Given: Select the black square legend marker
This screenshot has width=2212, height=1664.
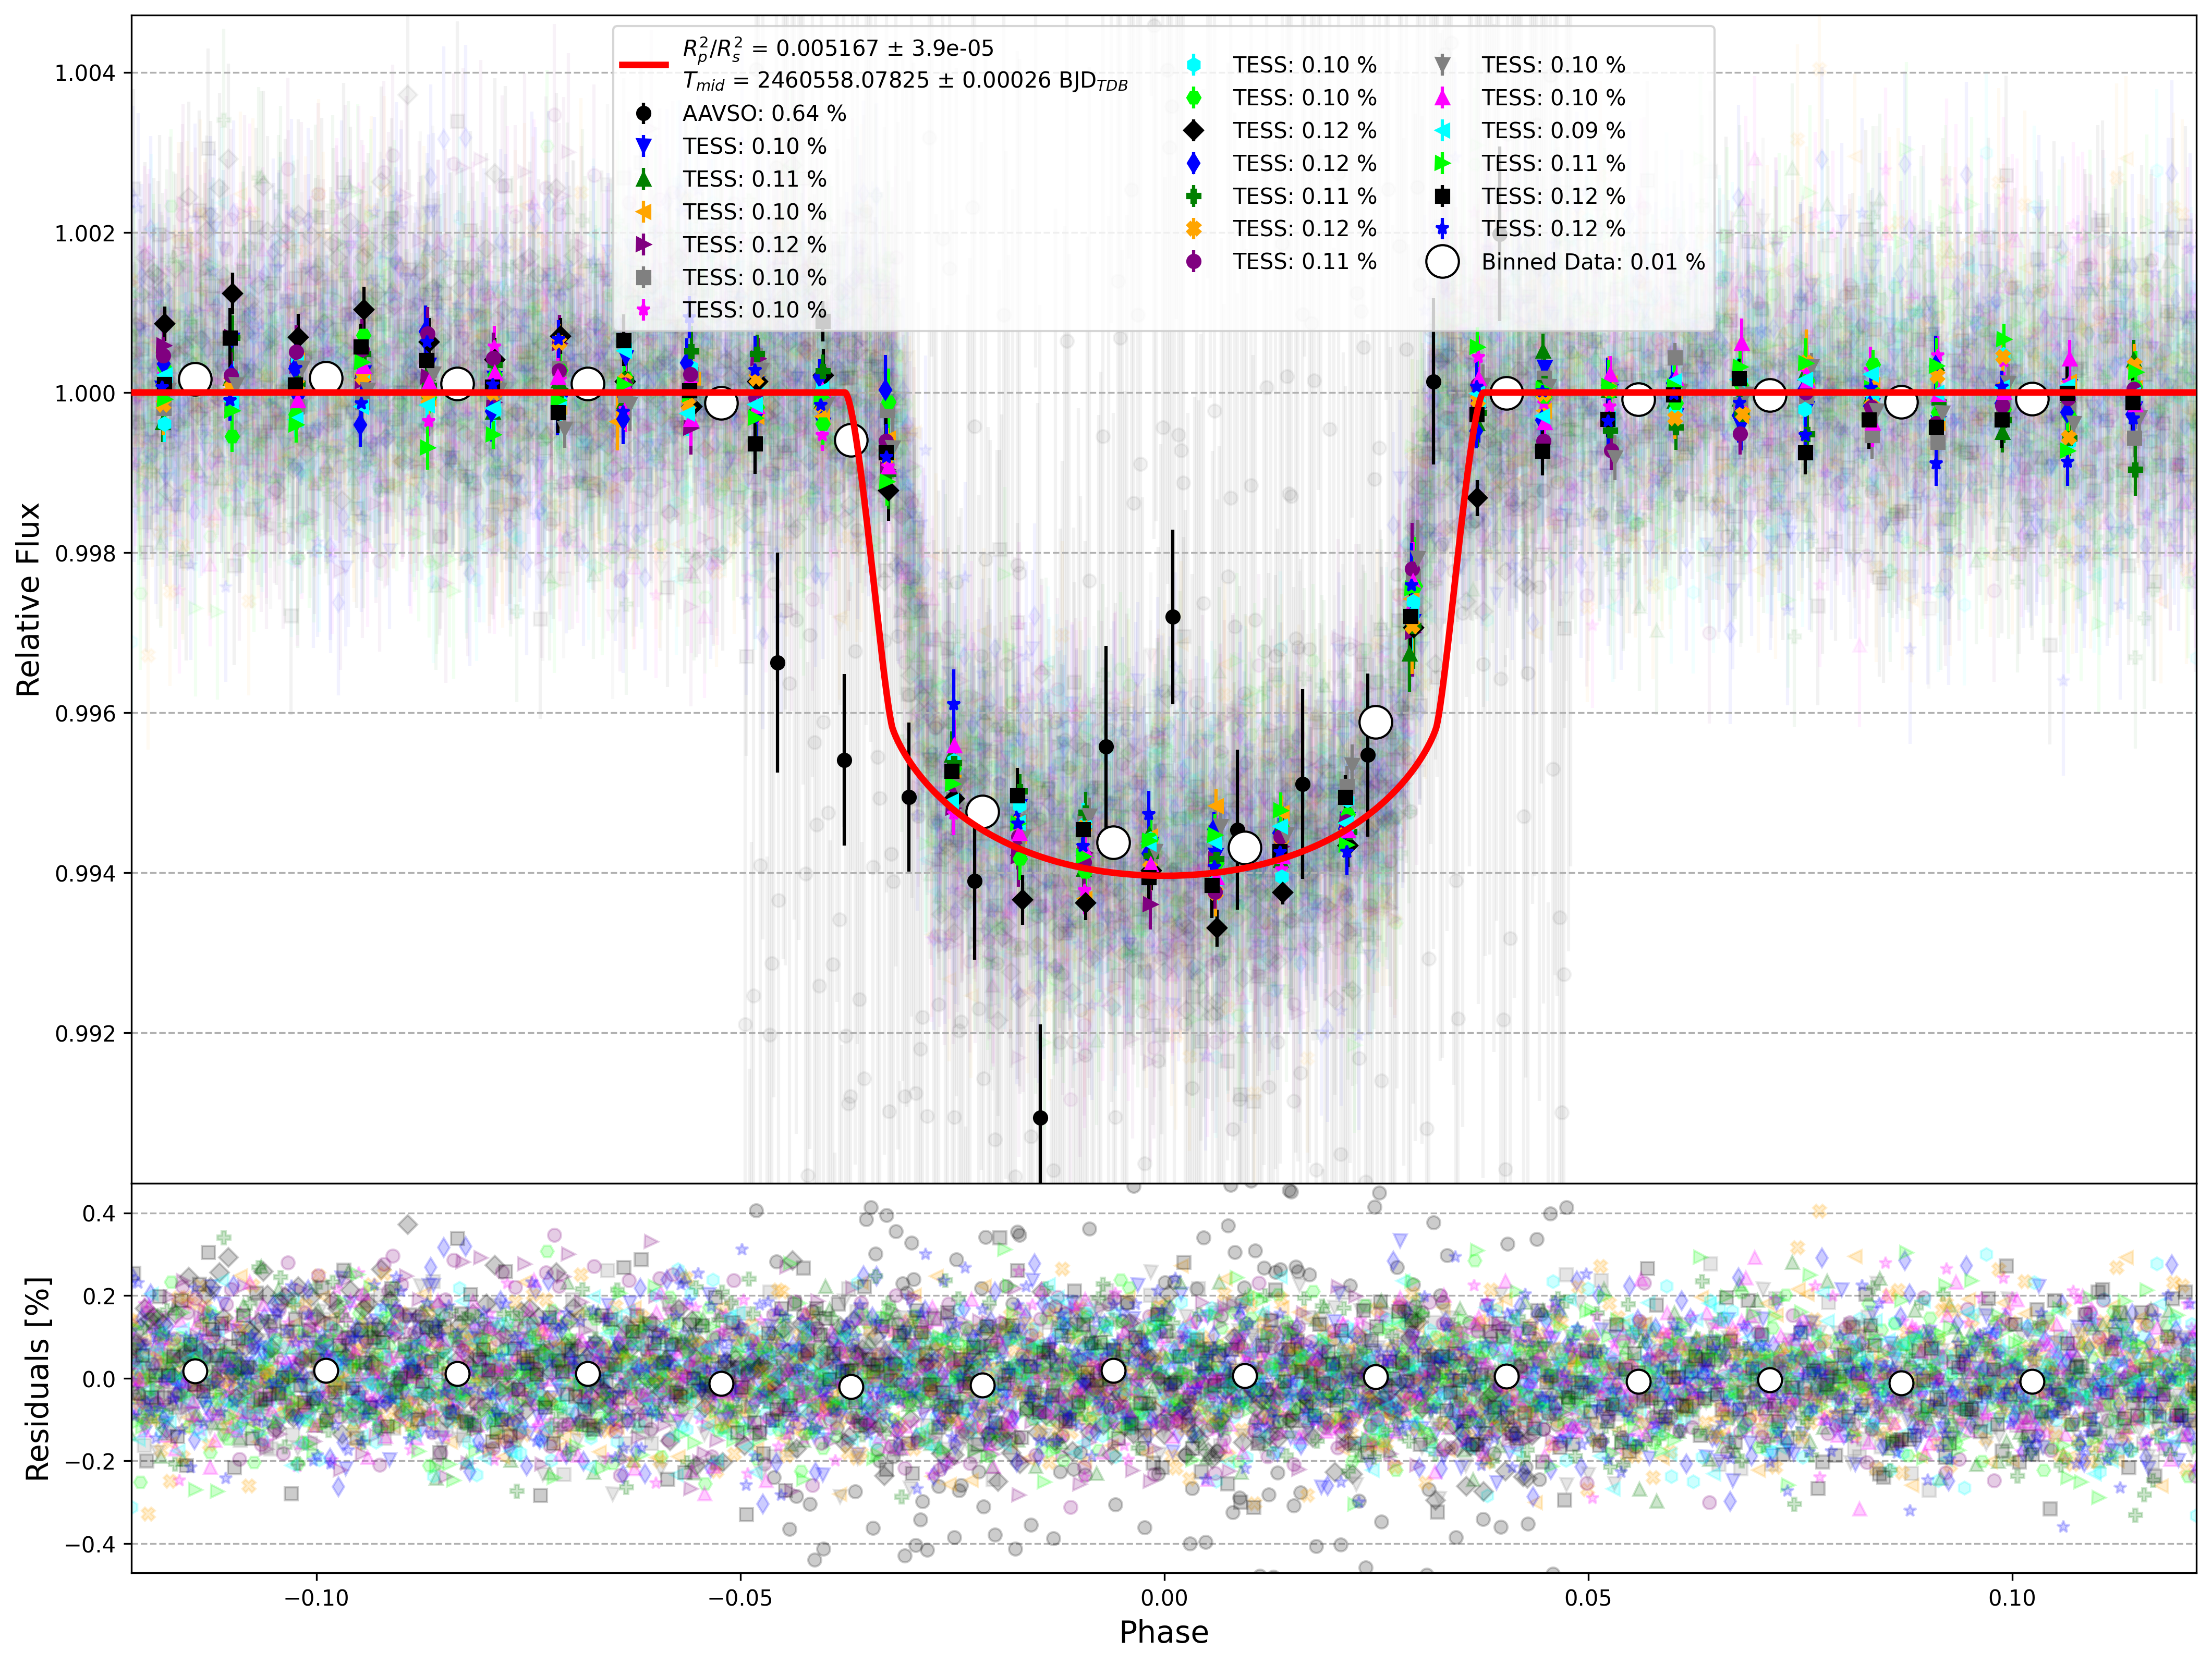Looking at the screenshot, I should [1442, 196].
